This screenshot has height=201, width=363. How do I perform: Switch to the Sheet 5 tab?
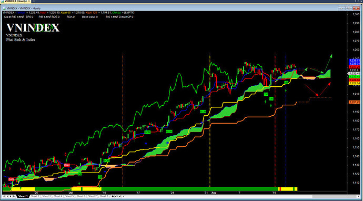click(x=69, y=196)
